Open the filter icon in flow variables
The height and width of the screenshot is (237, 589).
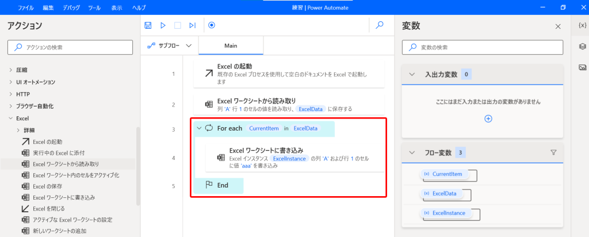[553, 152]
